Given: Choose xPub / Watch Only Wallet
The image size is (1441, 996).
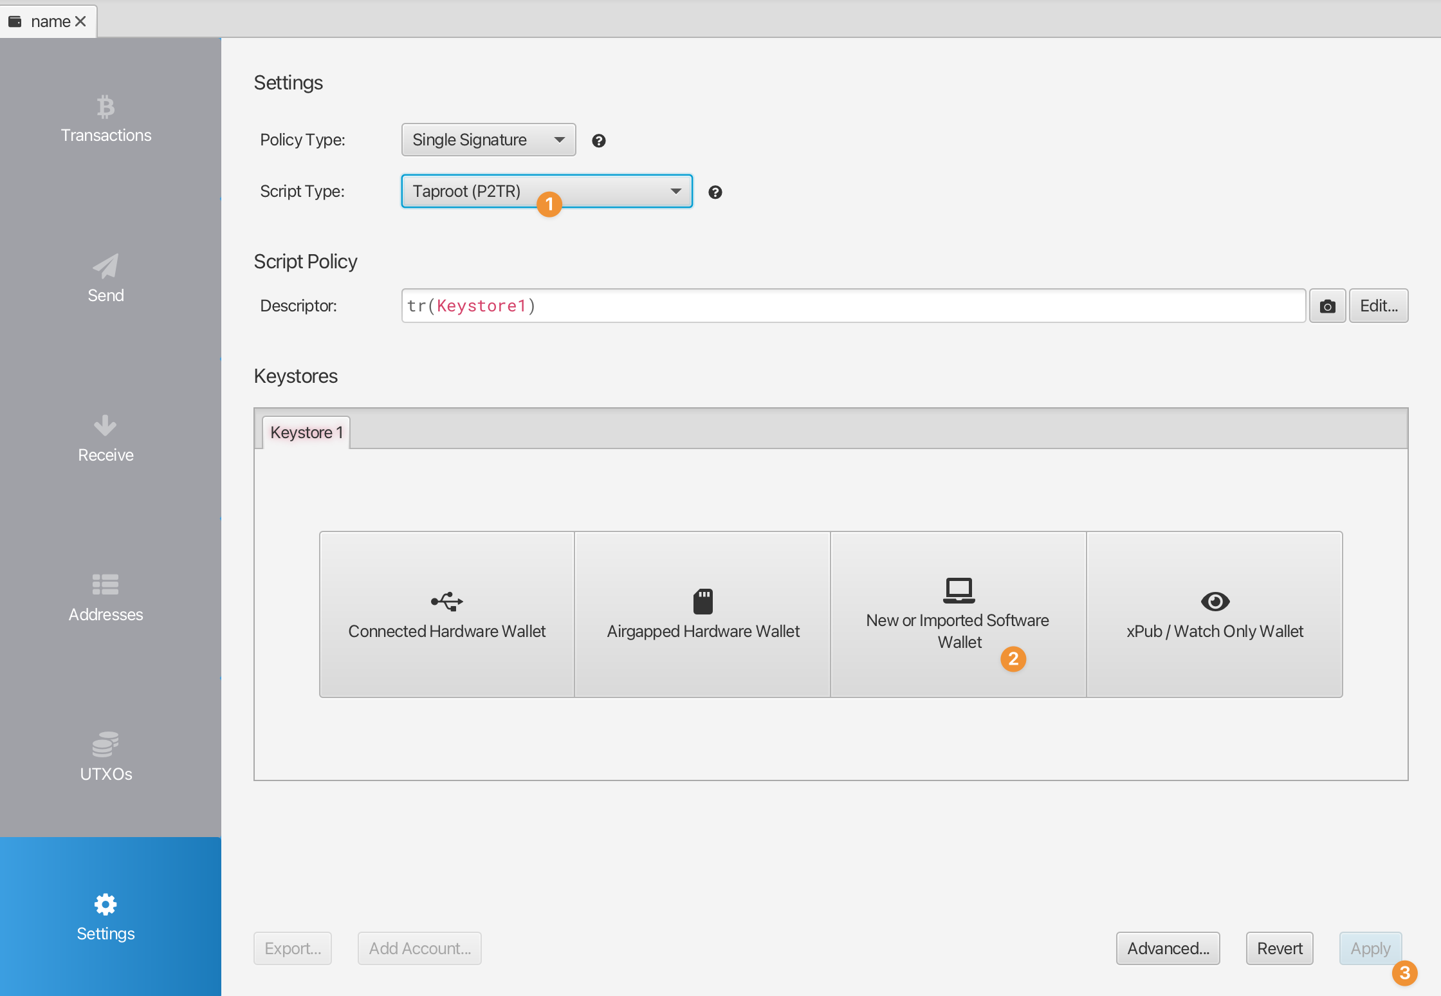Looking at the screenshot, I should coord(1214,614).
